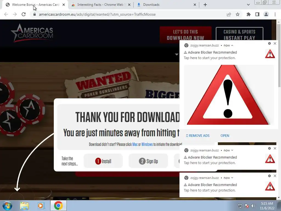
Task: Open the network icon in system tray
Action: click(240, 206)
